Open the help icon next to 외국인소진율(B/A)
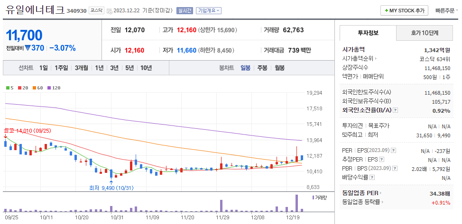462x224 pixels. [396, 110]
